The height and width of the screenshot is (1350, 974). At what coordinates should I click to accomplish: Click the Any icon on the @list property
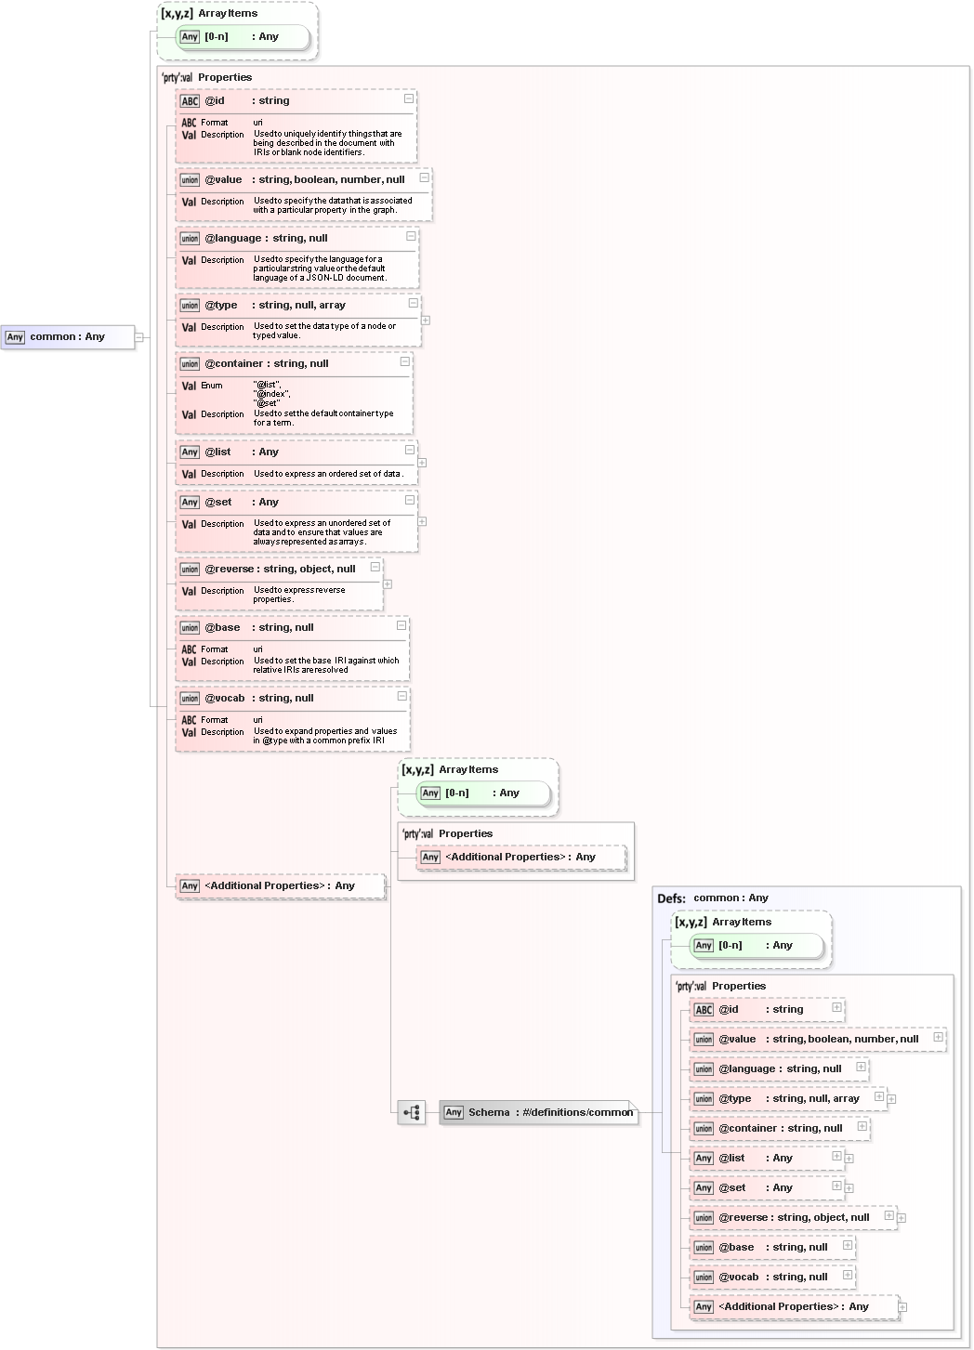click(x=189, y=452)
